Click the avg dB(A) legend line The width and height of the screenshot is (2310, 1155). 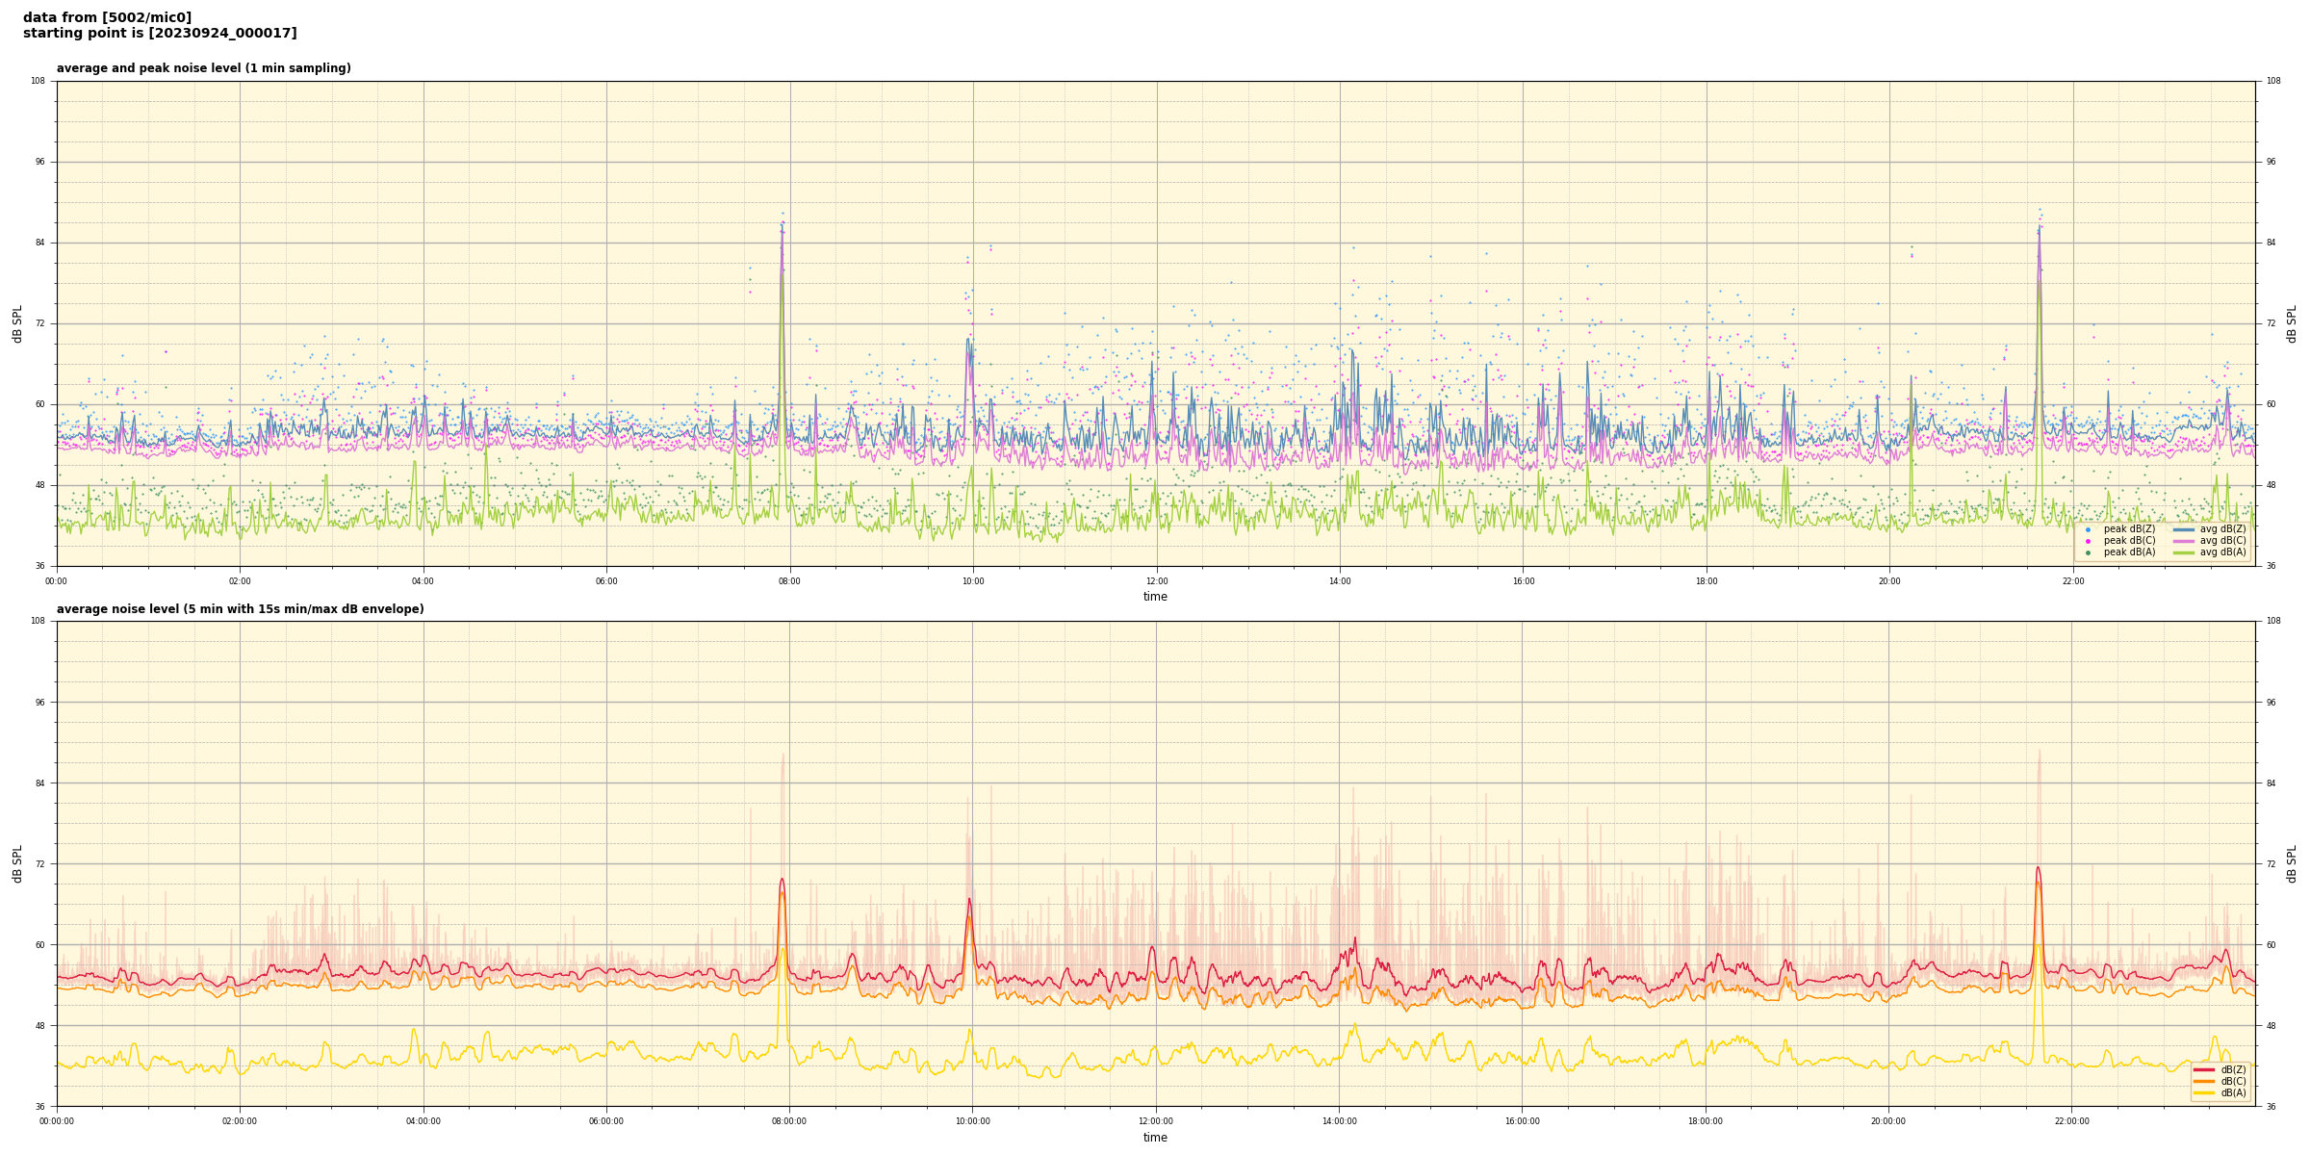(x=2184, y=552)
